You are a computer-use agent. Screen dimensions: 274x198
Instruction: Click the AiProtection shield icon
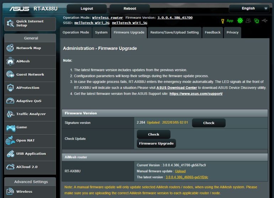point(10,88)
